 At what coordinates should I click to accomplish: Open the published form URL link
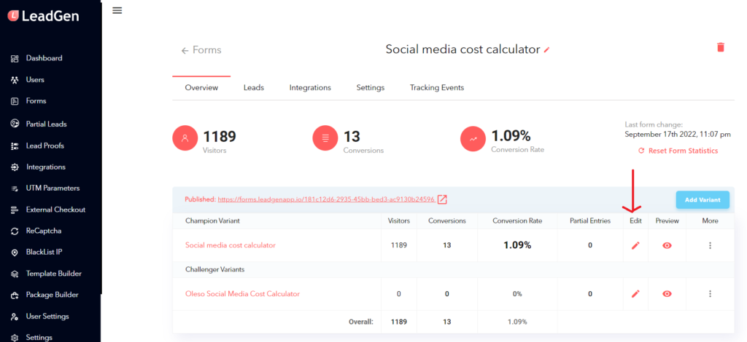coord(326,199)
